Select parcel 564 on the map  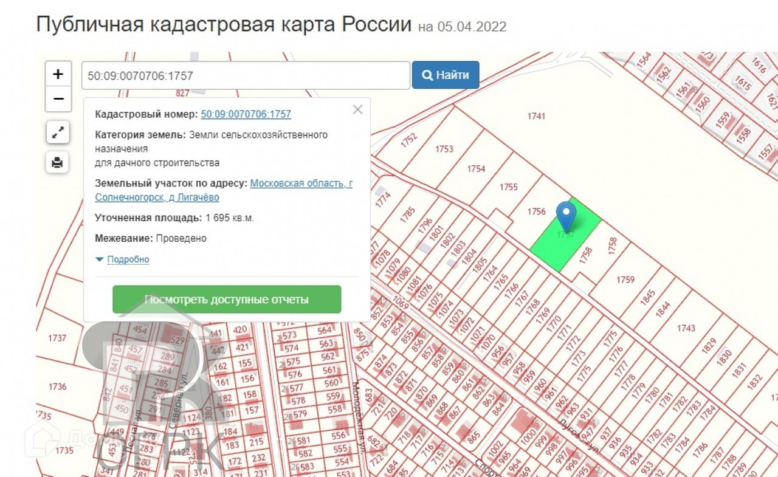[x=325, y=331]
